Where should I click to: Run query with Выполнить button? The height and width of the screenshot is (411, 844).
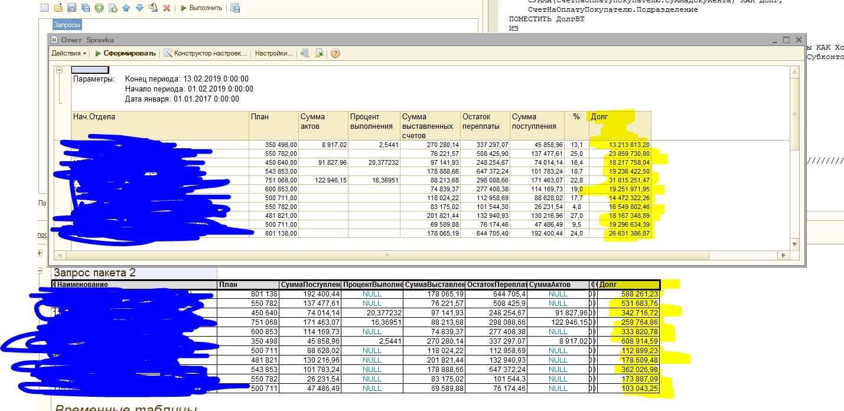click(x=201, y=8)
